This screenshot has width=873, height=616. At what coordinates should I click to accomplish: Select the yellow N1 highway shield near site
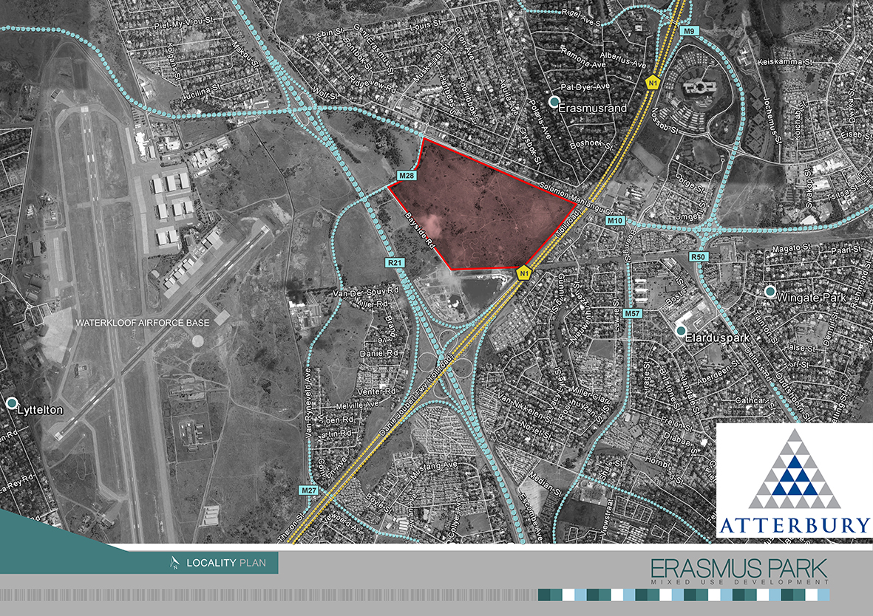point(525,272)
